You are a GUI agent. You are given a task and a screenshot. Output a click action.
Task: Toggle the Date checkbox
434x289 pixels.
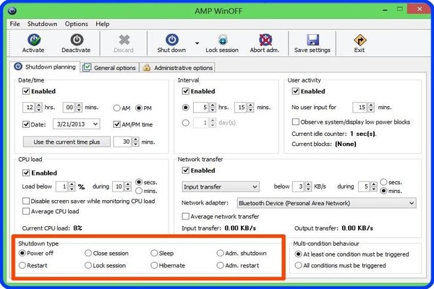coord(26,124)
